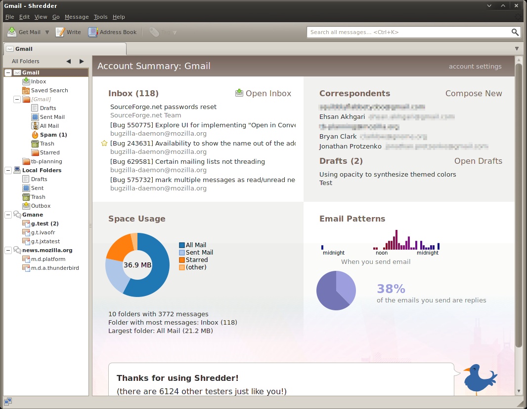Focus the Search all messages field
Viewport: 527px width, 409px height.
click(x=413, y=32)
